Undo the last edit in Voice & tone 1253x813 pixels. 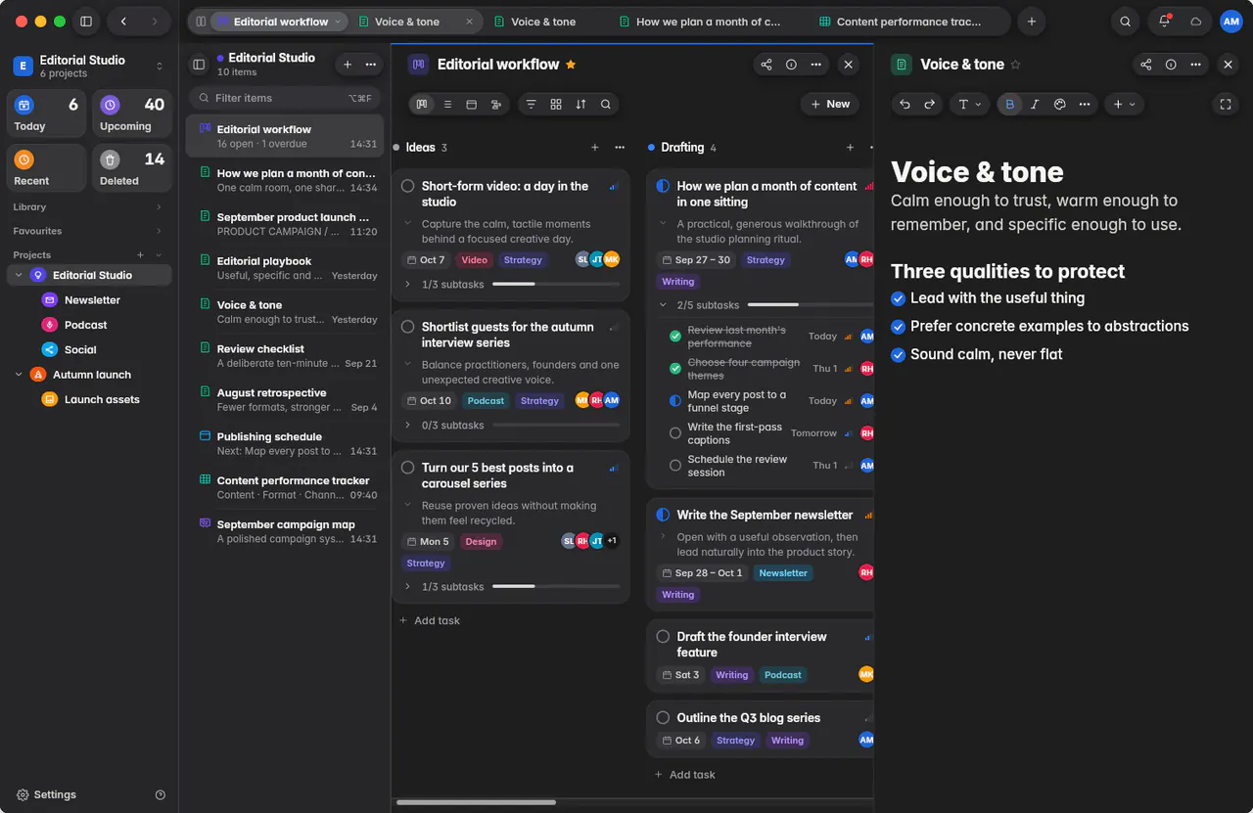coord(905,104)
